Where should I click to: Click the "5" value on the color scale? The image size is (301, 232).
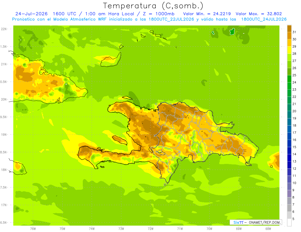293,219
